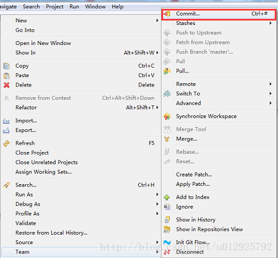This screenshot has height=258, width=278.
Task: Click Remove from Context entry
Action: (43, 98)
